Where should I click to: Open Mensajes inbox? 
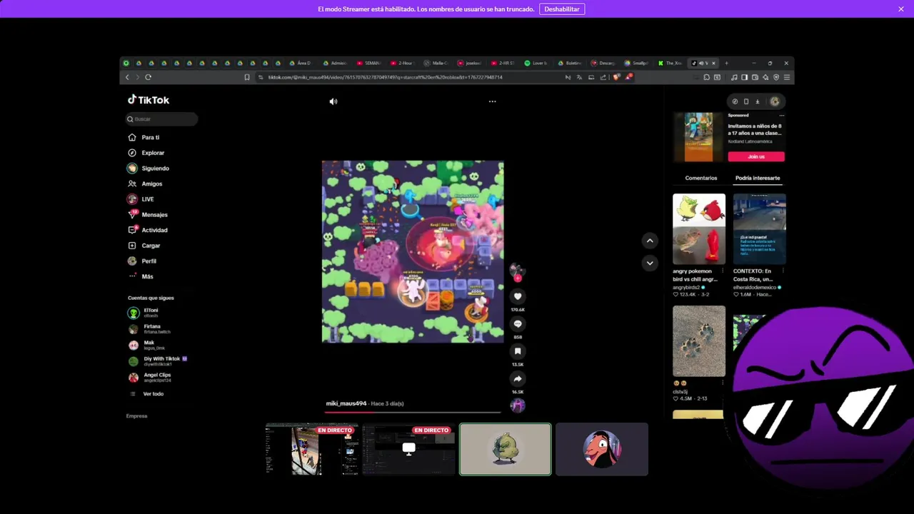148,215
